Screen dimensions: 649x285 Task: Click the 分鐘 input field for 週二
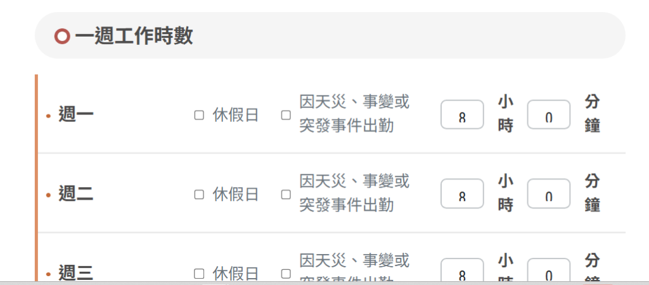pyautogui.click(x=549, y=195)
